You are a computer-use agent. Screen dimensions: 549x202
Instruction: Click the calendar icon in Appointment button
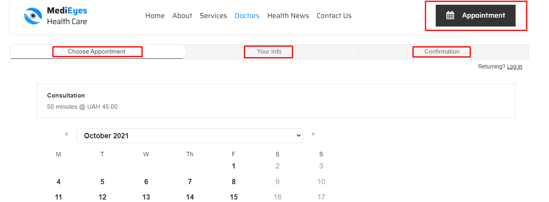[450, 16]
